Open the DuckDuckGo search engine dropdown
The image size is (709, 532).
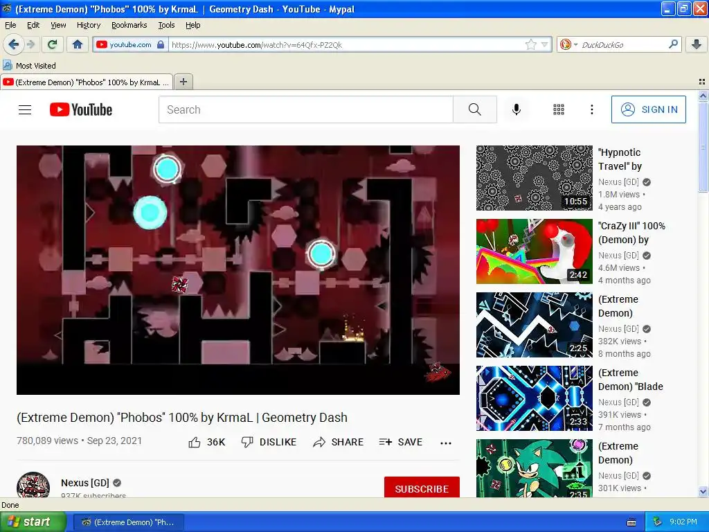pos(568,44)
